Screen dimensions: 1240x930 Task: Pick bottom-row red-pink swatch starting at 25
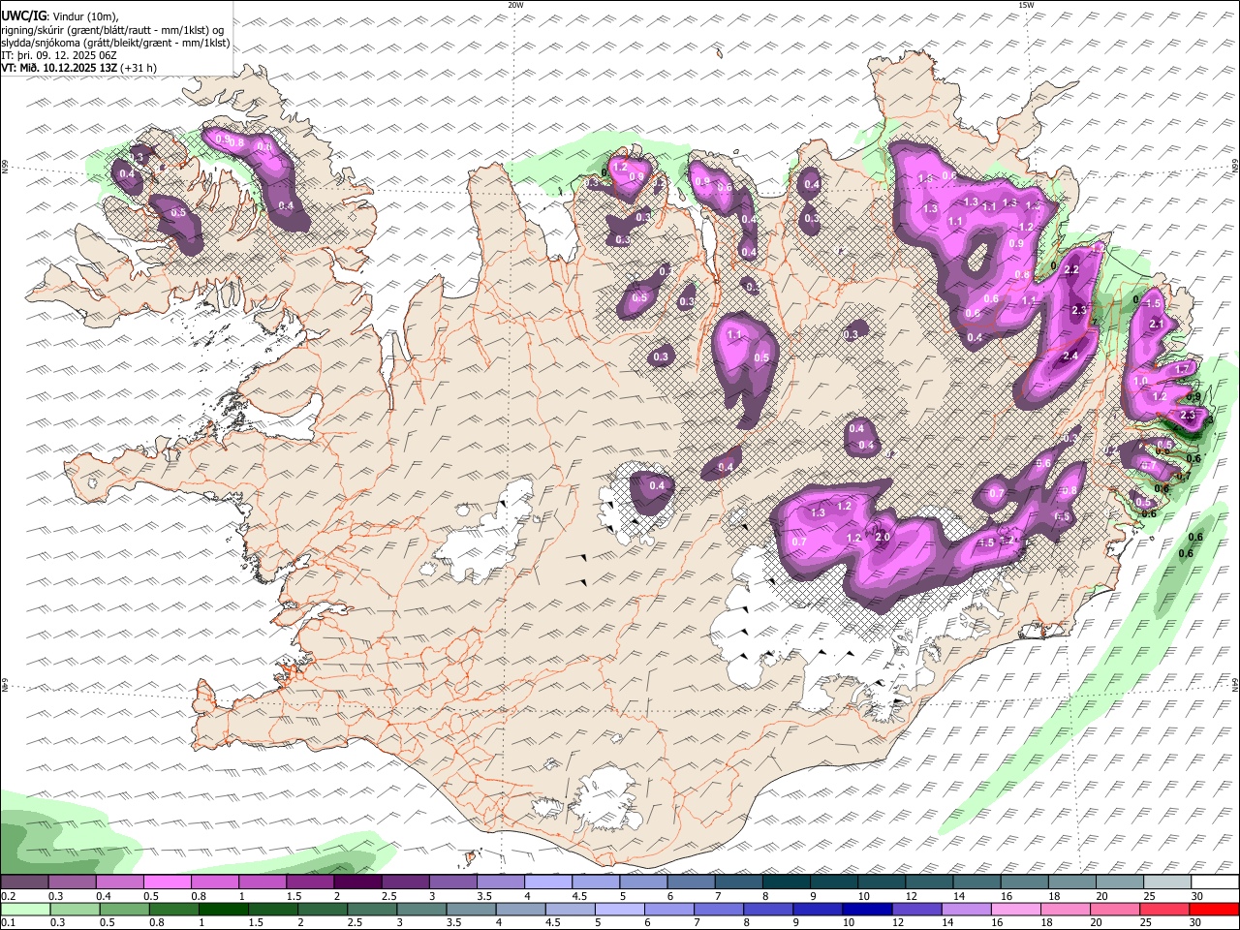click(1163, 910)
